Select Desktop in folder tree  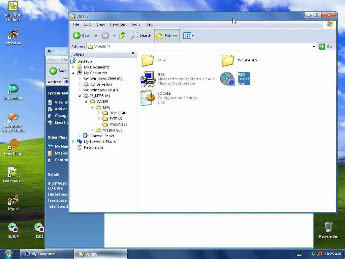[x=85, y=61]
